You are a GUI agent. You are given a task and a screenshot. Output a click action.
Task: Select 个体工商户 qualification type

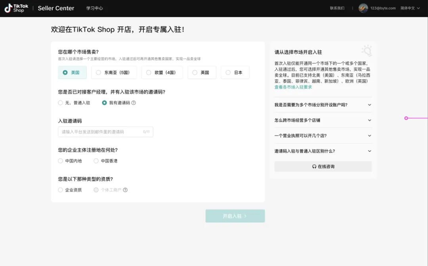coord(96,190)
